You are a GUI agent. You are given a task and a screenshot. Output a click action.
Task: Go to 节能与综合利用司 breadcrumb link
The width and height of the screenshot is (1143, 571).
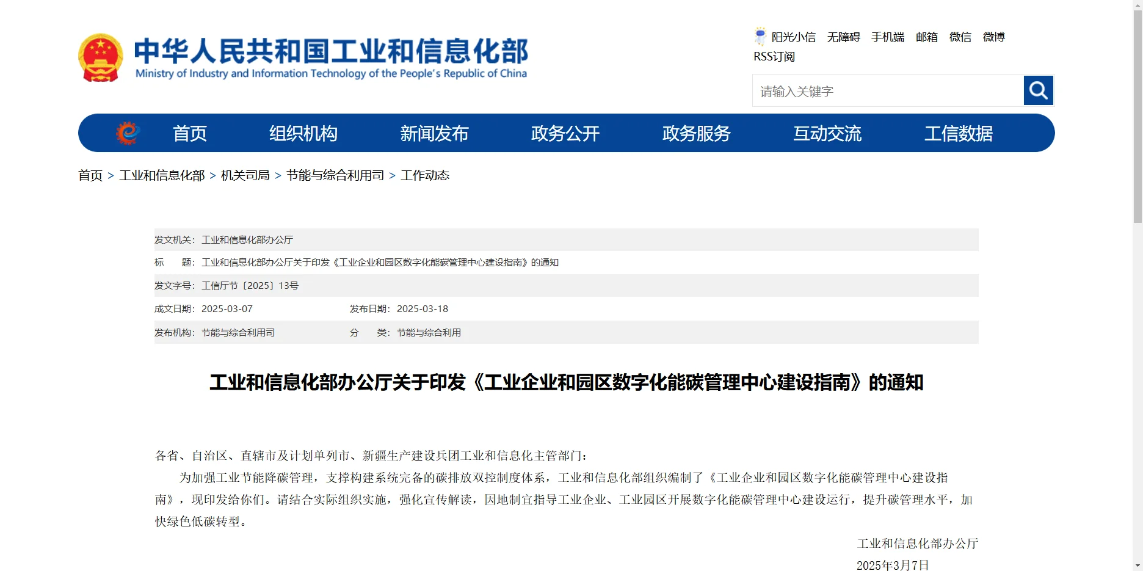point(335,175)
